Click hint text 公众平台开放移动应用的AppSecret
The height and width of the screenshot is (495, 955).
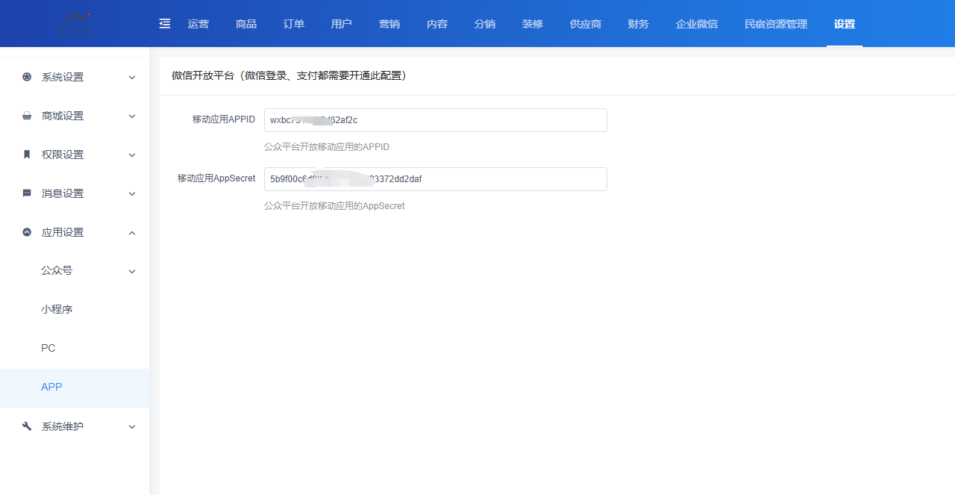coord(334,206)
